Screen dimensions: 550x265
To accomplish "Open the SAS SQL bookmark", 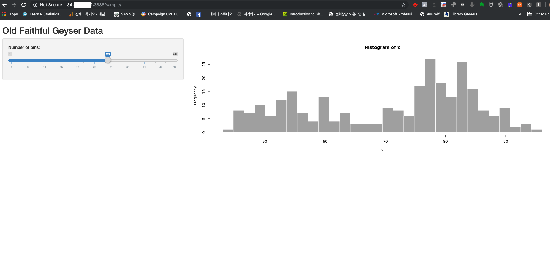I will coord(125,14).
